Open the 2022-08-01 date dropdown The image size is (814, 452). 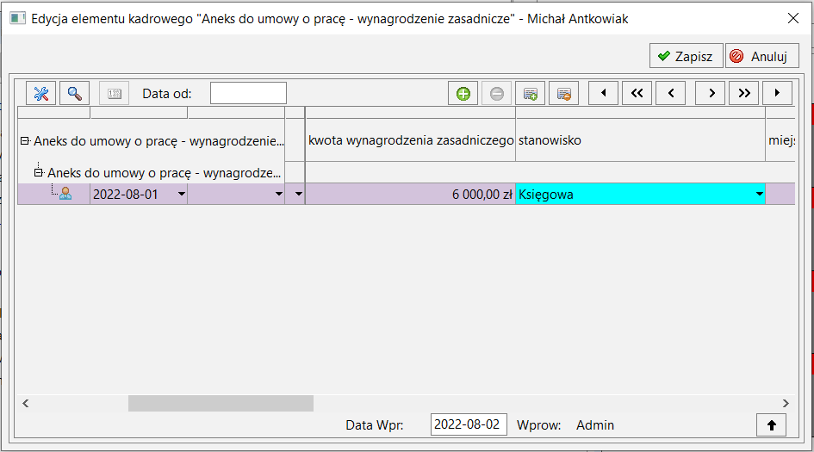coord(181,194)
